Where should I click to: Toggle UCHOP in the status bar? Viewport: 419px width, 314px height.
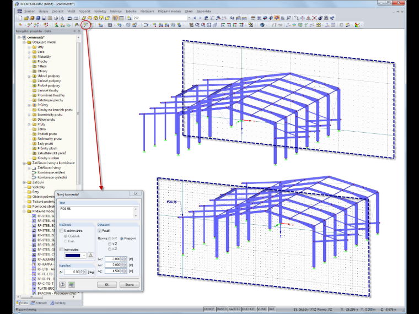click(209, 309)
